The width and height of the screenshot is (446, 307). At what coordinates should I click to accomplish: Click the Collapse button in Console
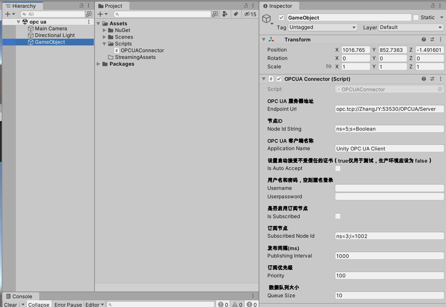39,304
